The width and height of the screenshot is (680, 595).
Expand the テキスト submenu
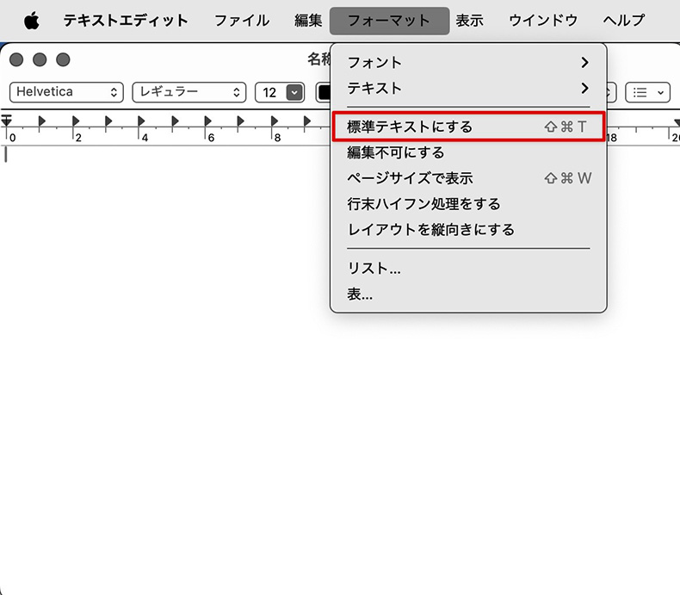tap(468, 88)
